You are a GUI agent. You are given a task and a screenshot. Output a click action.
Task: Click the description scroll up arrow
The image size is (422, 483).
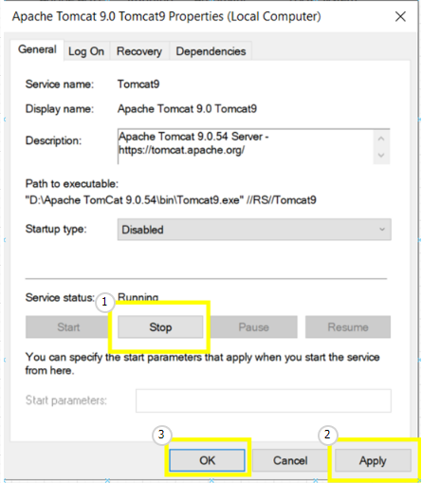381,139
